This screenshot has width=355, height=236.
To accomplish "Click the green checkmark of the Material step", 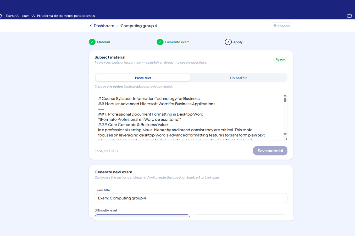I will (92, 42).
